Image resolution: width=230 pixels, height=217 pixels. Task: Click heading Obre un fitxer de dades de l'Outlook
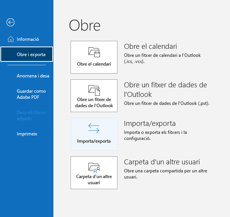coord(165,89)
